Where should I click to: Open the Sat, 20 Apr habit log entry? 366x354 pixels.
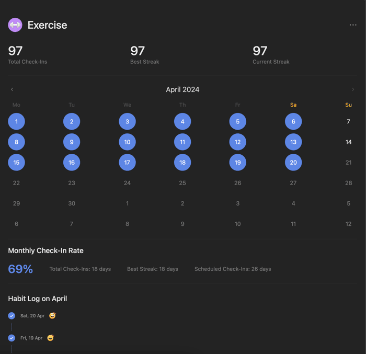(32, 316)
